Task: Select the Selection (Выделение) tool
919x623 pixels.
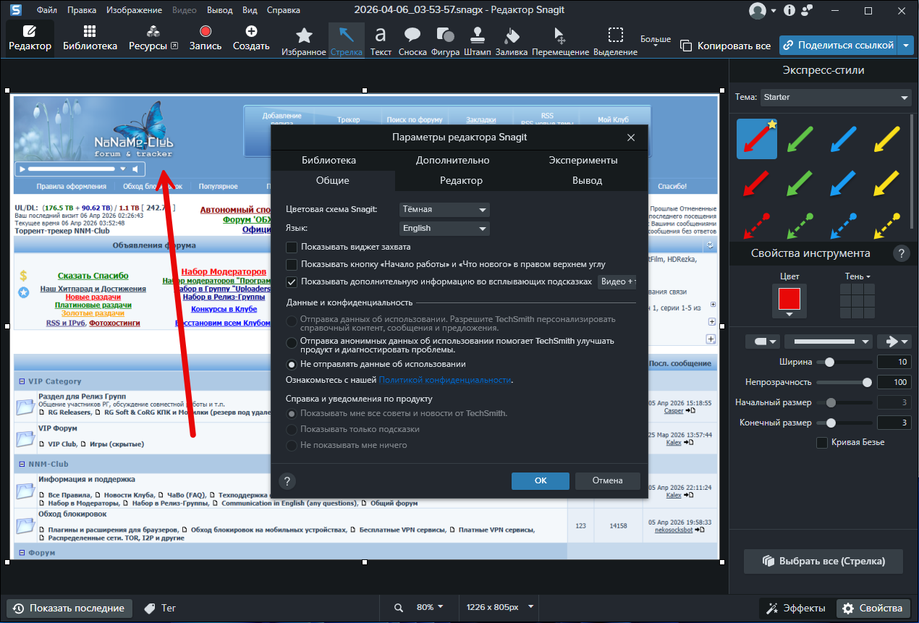Action: [615, 40]
